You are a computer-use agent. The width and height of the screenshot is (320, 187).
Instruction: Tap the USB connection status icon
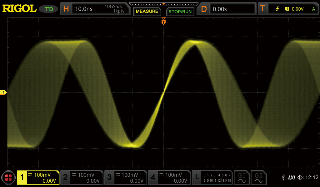click(283, 177)
